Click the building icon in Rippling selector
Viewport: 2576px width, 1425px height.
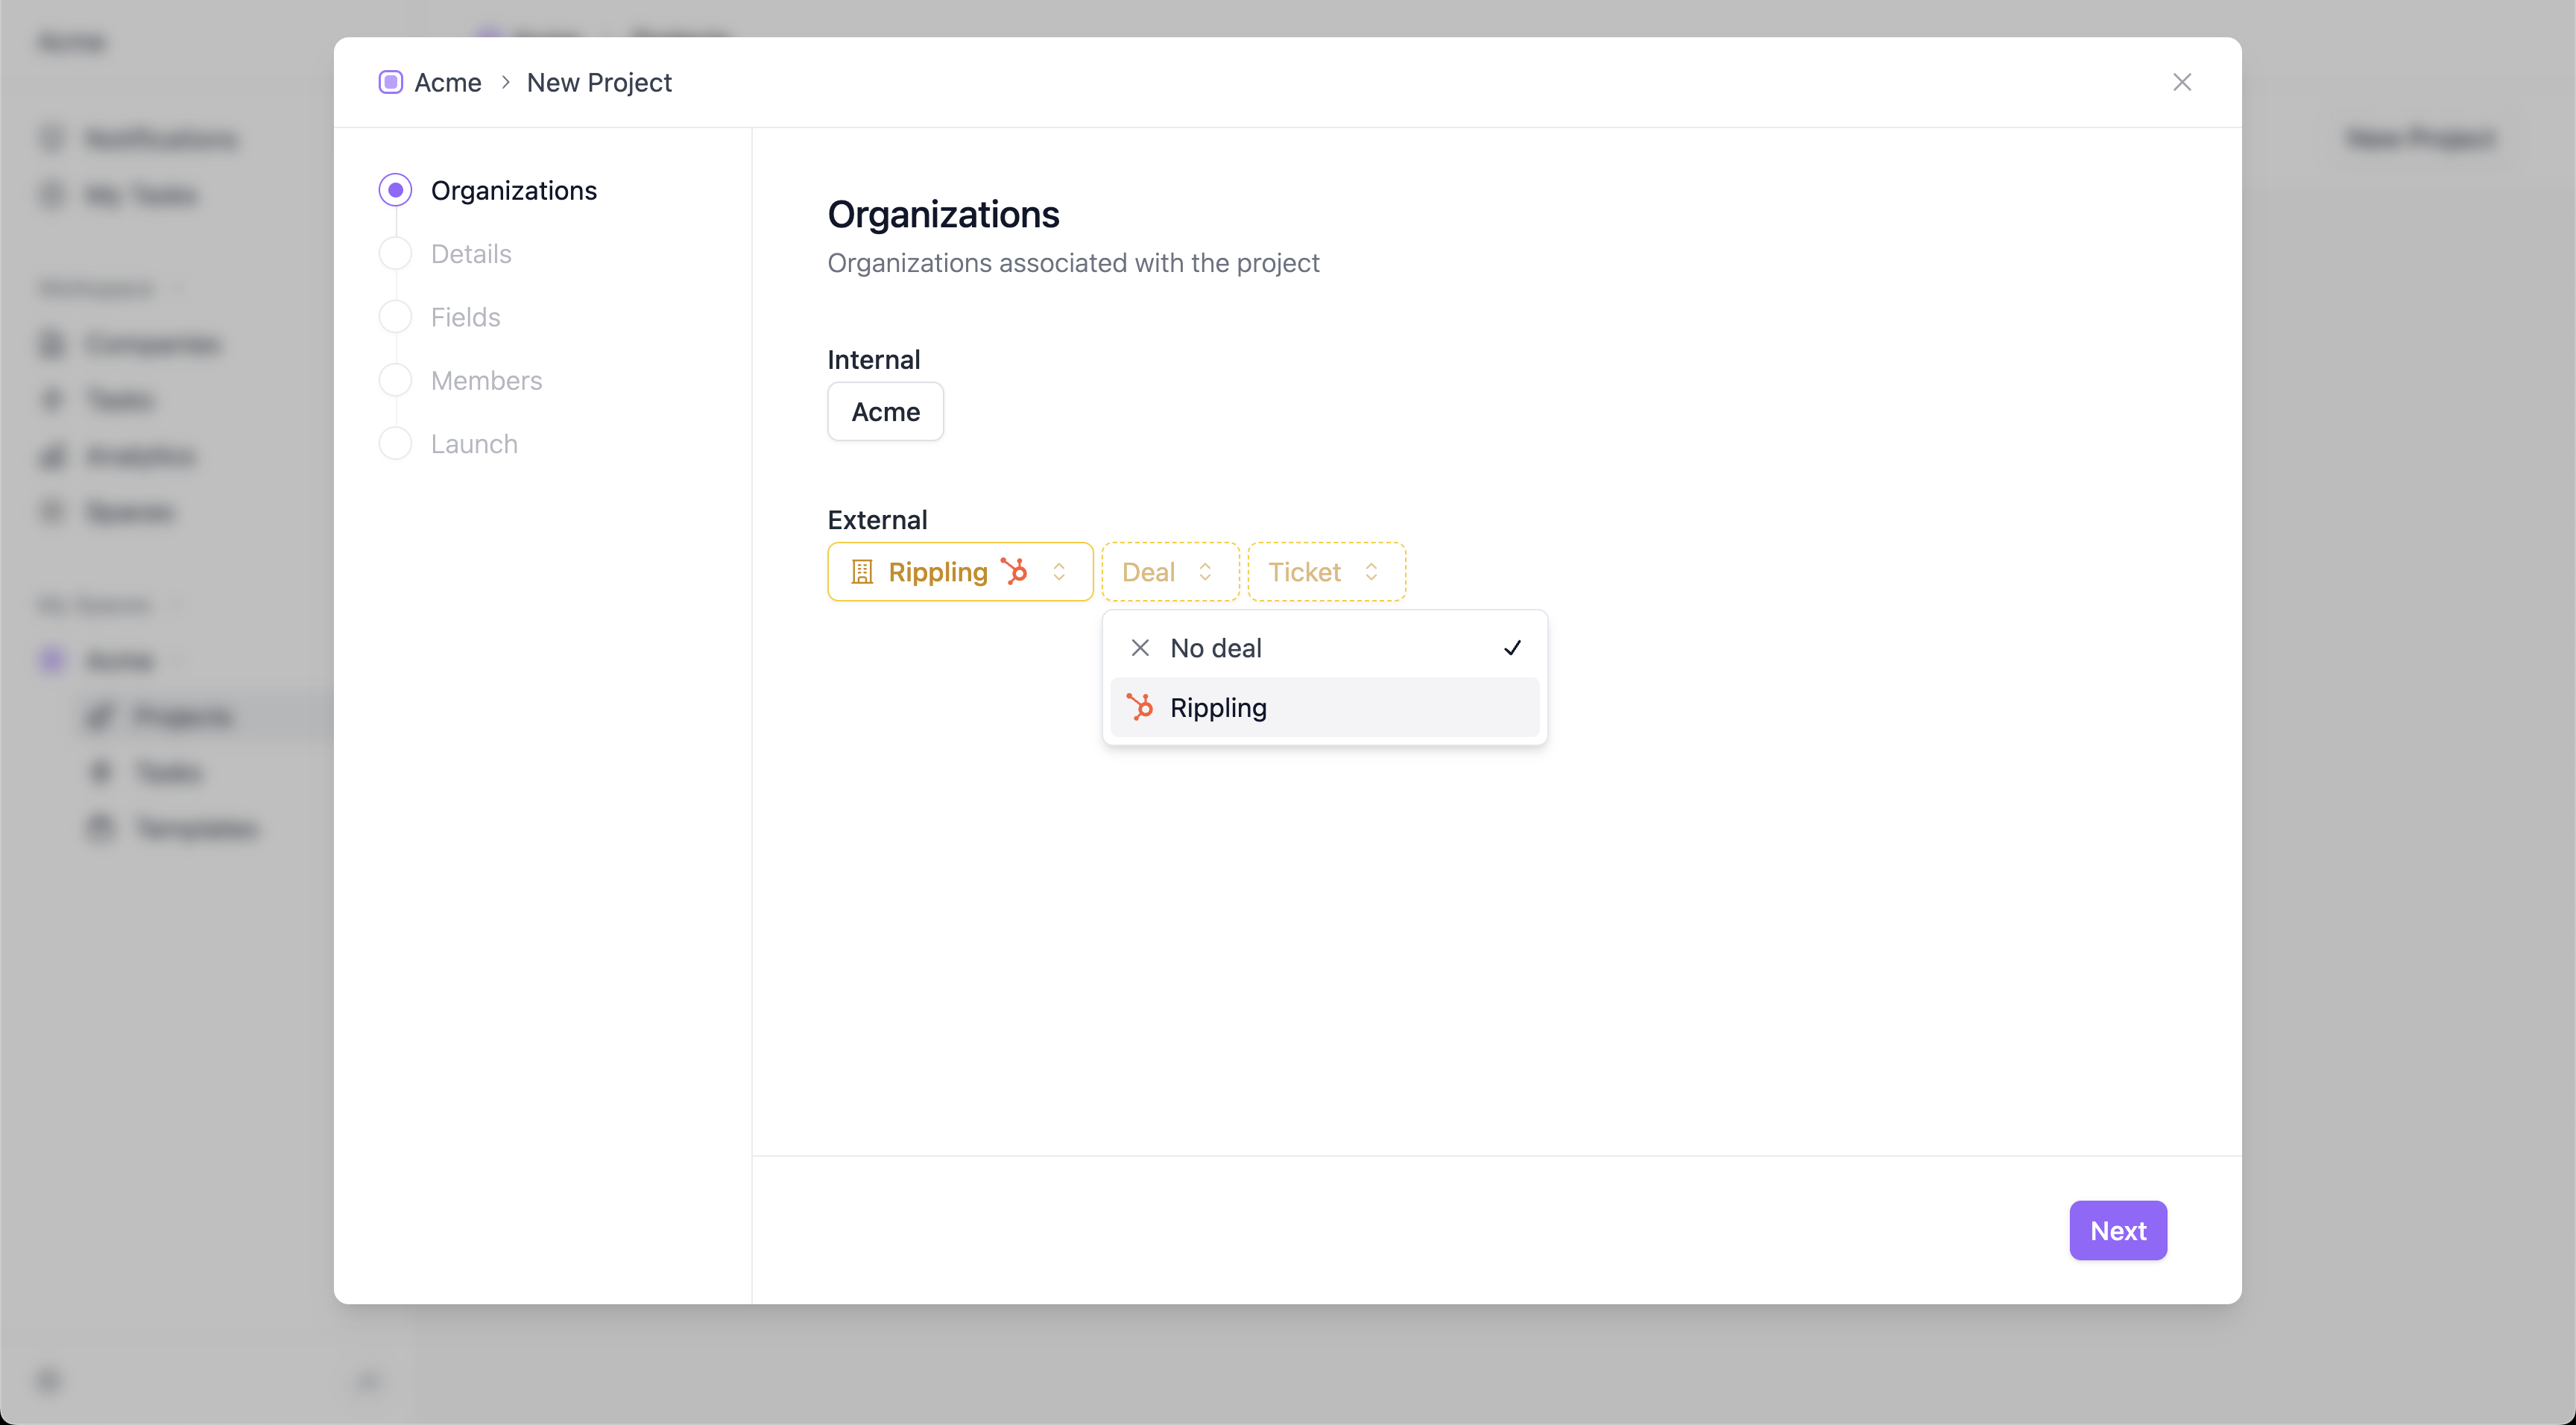tap(861, 572)
